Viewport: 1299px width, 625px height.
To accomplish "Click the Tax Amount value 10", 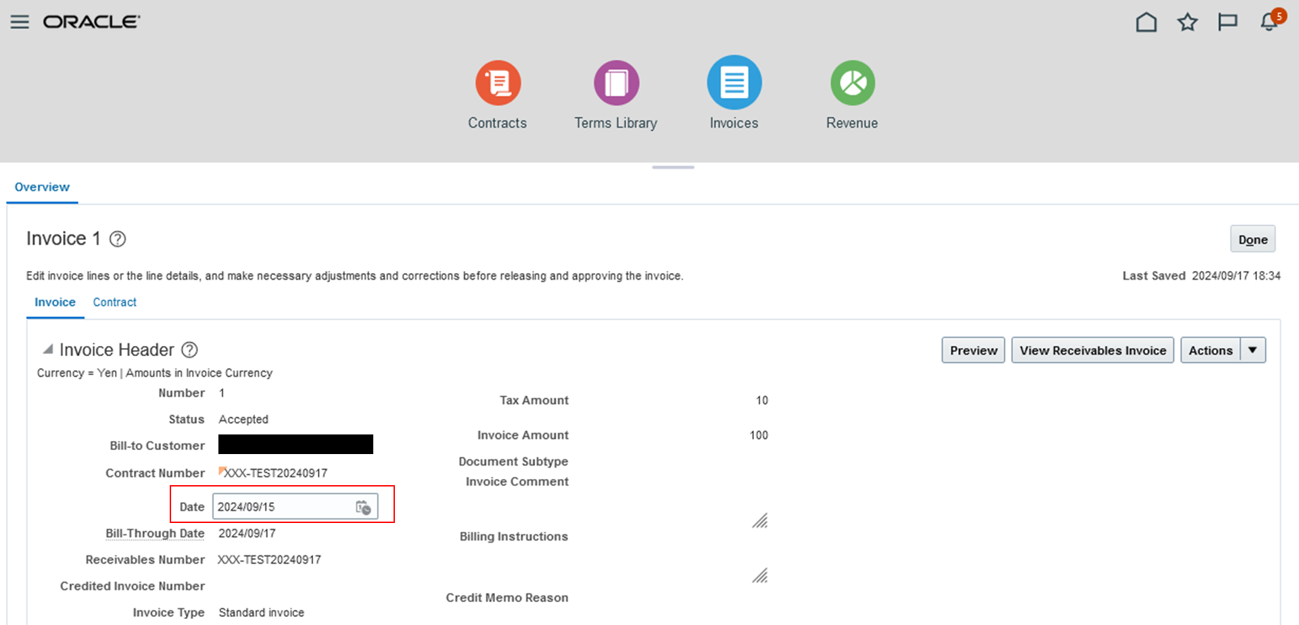I will pyautogui.click(x=762, y=400).
